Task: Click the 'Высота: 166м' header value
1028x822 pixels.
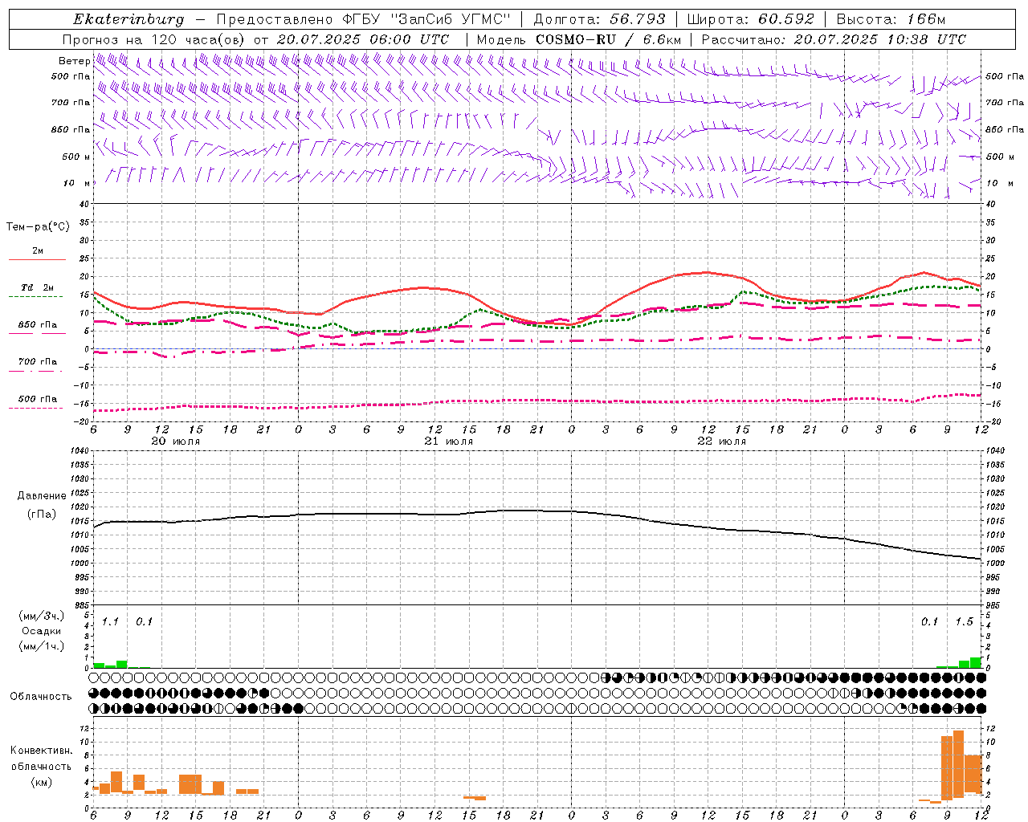Action: point(891,19)
